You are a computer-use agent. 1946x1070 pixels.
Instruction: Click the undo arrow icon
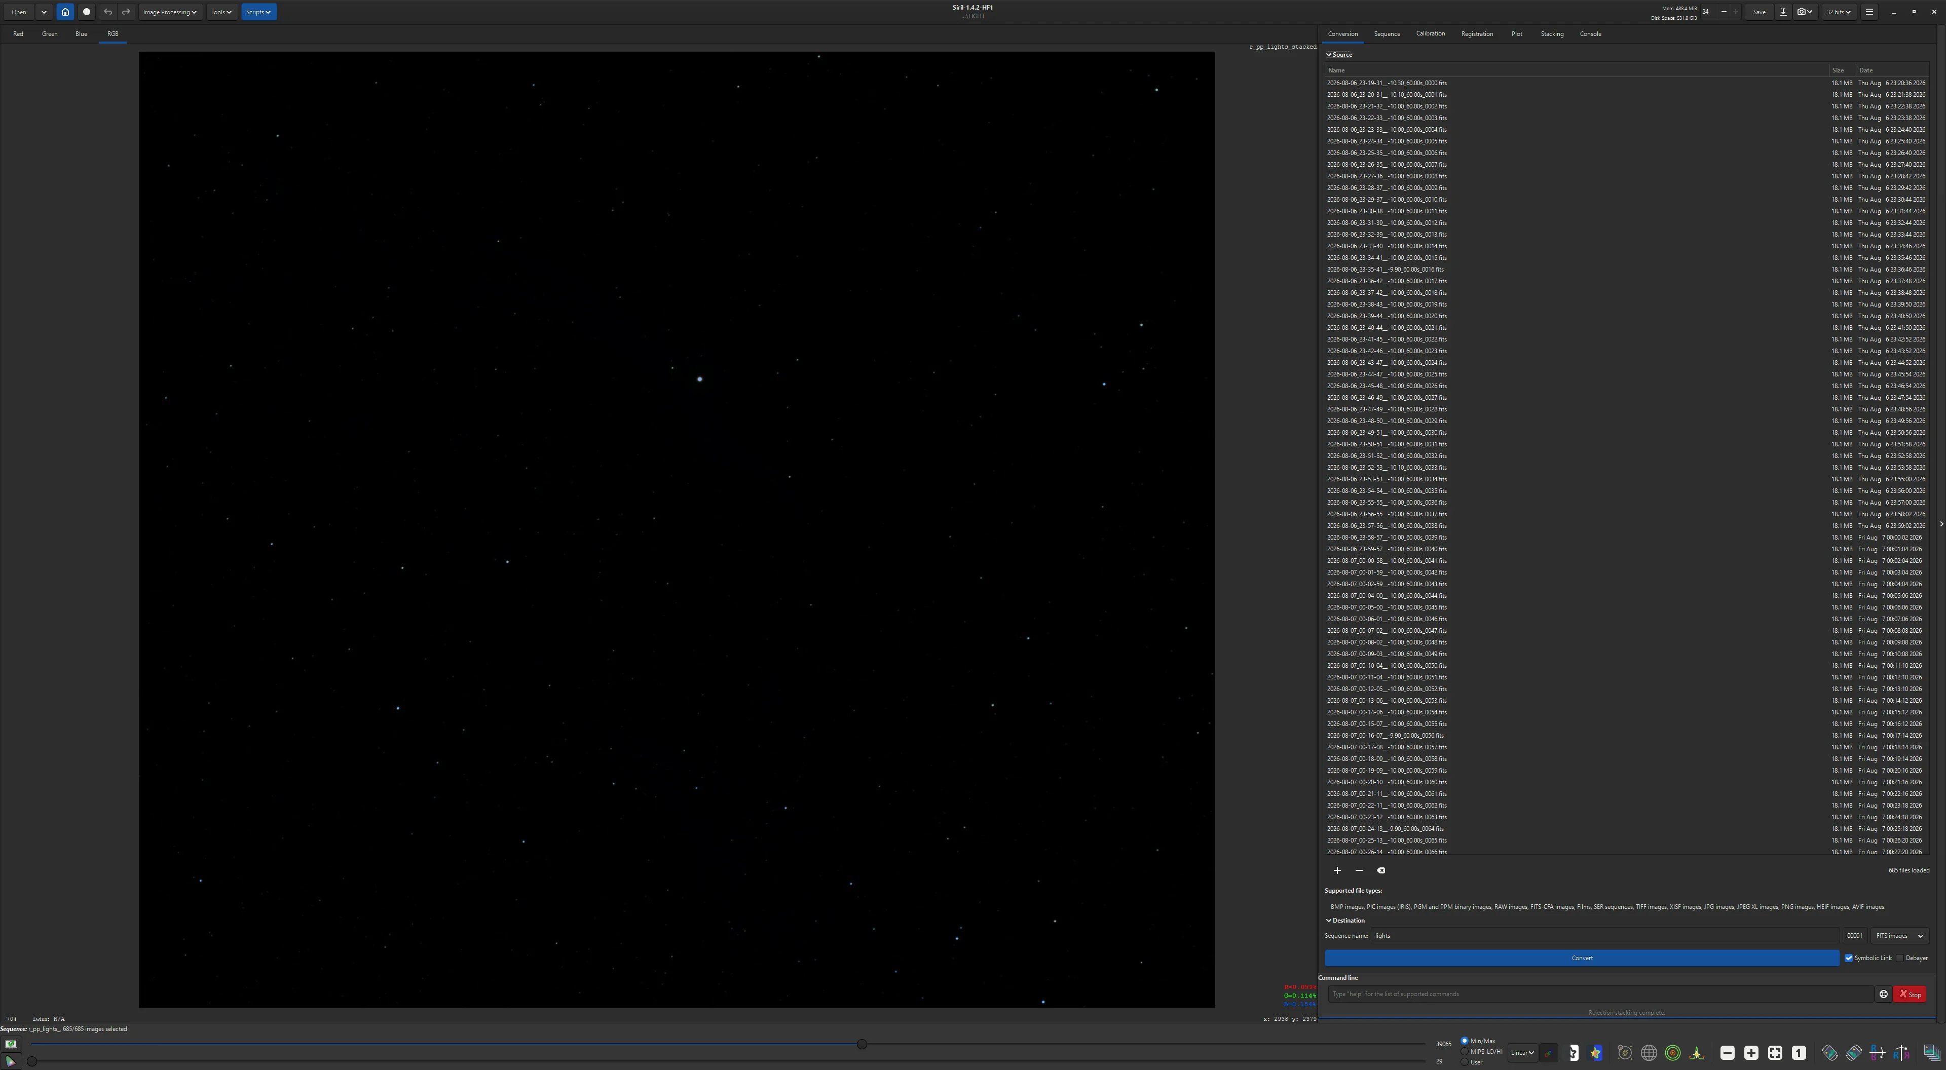coord(107,12)
